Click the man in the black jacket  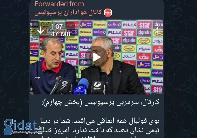click(110, 67)
